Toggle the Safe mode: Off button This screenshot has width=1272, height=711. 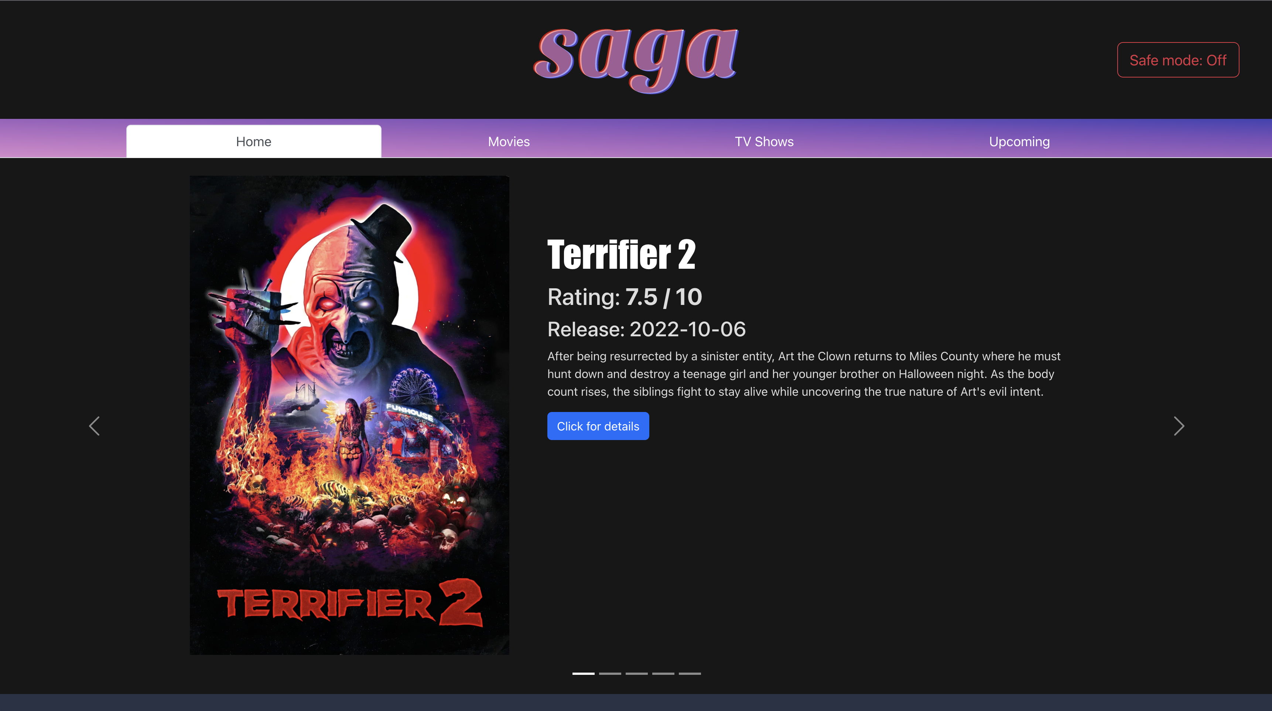click(1178, 60)
